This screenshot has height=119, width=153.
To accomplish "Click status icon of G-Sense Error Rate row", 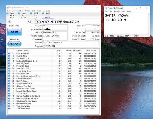I will (x=9, y=86).
